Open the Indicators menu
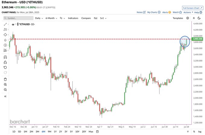The height and width of the screenshot is (135, 205). 73,18
